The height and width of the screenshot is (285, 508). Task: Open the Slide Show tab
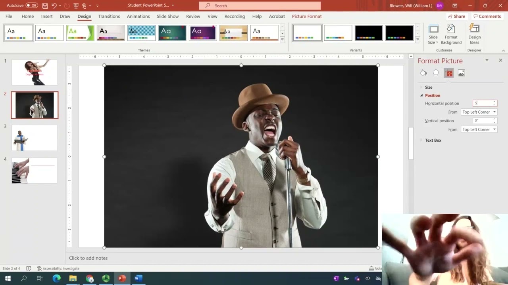coord(167,16)
